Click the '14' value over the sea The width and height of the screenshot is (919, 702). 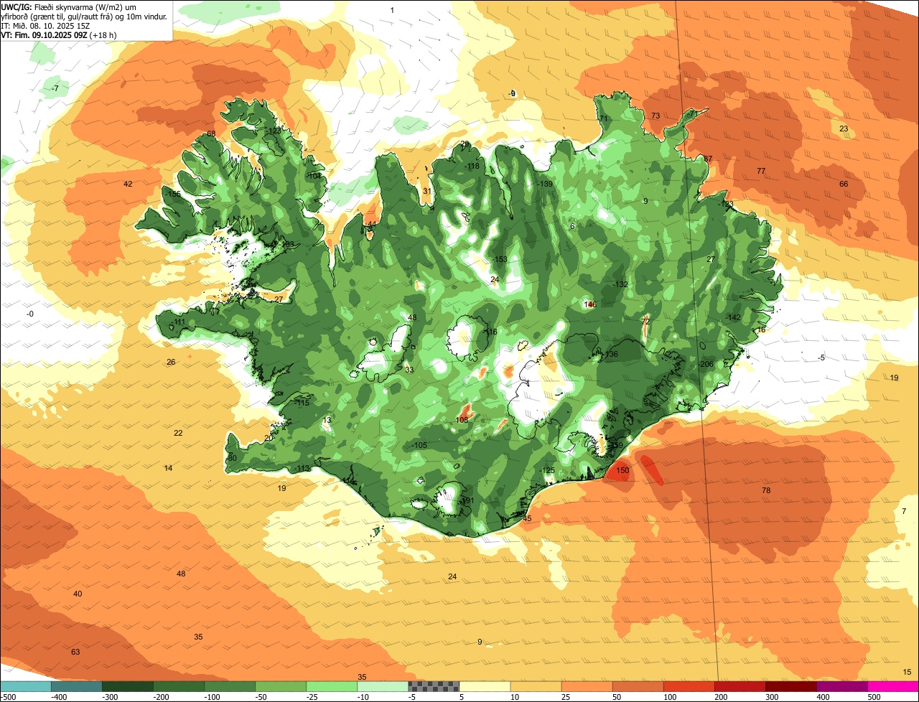point(168,468)
